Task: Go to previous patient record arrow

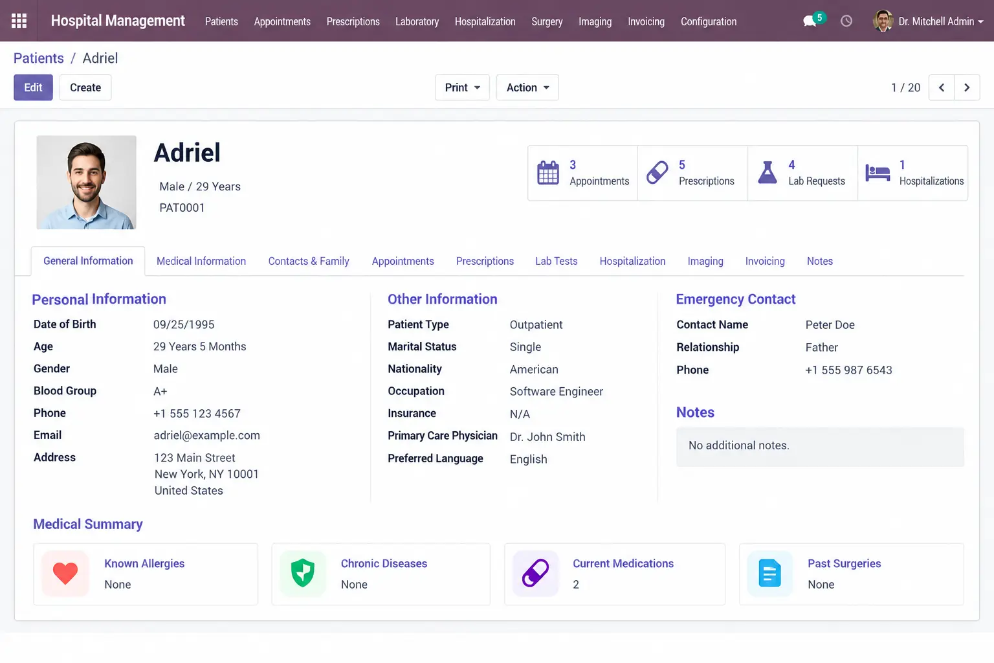Action: [x=942, y=87]
